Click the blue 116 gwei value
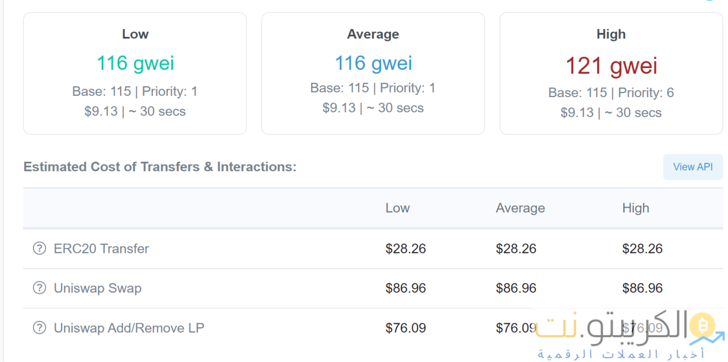This screenshot has width=728, height=362. point(373,63)
